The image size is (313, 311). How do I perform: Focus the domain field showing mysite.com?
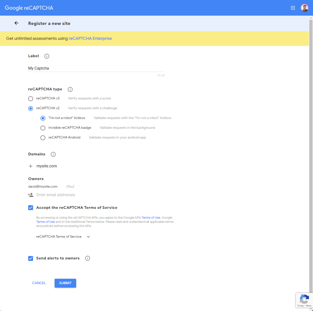[46, 166]
